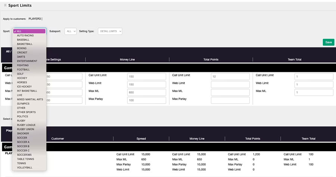Pick HORSES from the sport list
The width and height of the screenshot is (336, 177).
[22, 82]
